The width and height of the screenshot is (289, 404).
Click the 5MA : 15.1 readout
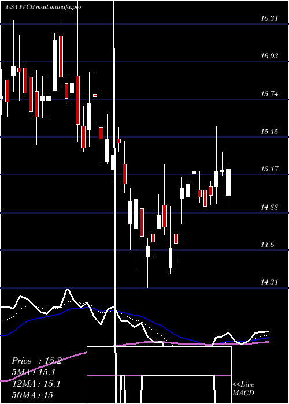point(34,372)
